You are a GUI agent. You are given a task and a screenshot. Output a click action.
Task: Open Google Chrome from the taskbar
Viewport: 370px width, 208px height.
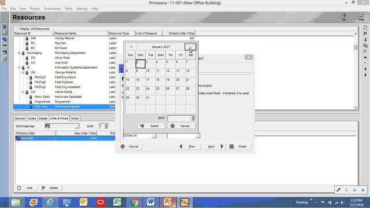(x=135, y=202)
